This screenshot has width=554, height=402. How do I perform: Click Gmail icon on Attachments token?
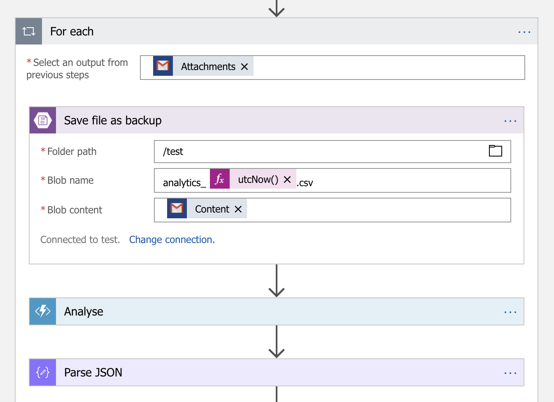(x=163, y=66)
